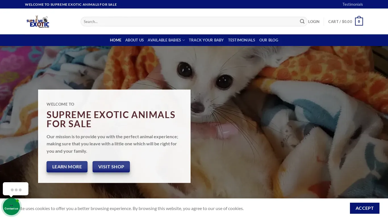Open Testimonials in the navigation bar

coord(241,40)
